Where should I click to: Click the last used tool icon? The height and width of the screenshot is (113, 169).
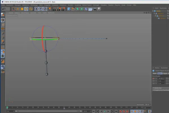point(31,9)
